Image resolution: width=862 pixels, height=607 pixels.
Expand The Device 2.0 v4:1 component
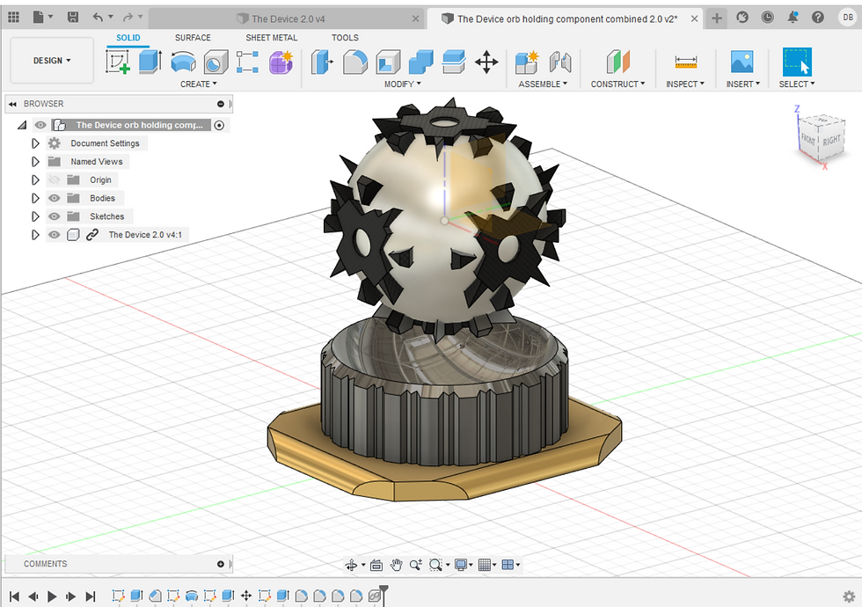point(35,235)
